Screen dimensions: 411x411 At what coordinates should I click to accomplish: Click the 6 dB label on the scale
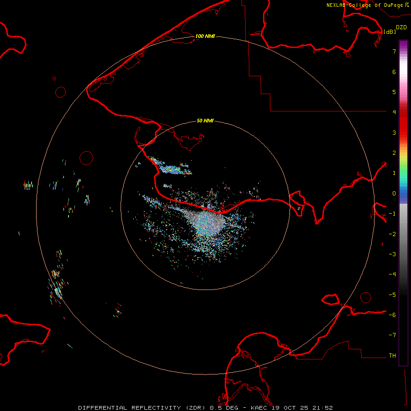[394, 72]
